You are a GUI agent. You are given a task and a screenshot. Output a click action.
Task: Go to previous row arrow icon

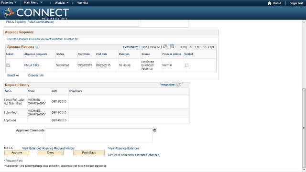pos(191,47)
